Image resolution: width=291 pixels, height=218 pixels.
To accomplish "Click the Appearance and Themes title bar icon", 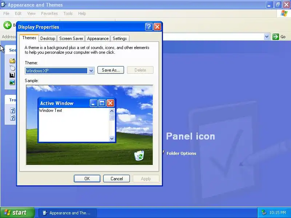I will (3, 4).
